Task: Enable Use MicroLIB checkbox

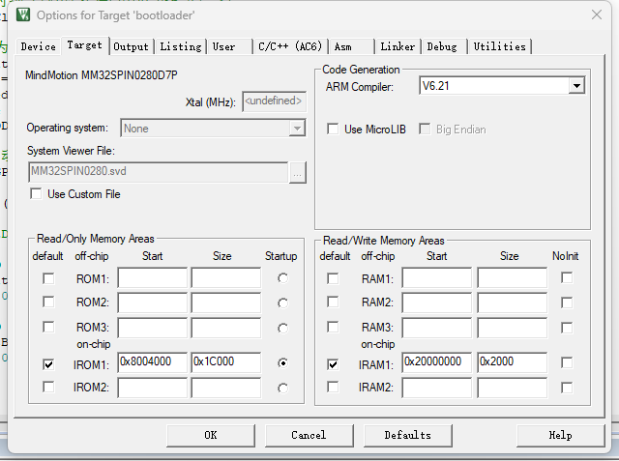Action: (333, 129)
